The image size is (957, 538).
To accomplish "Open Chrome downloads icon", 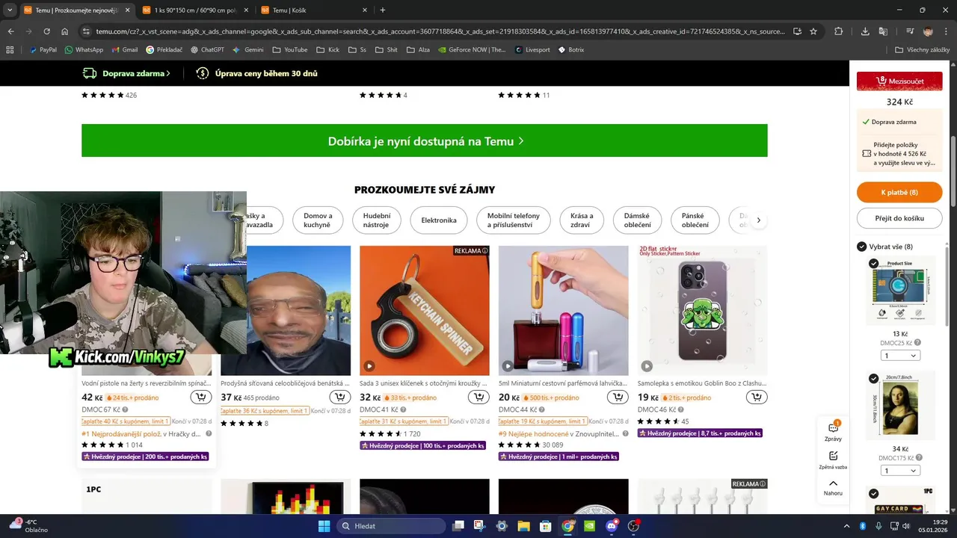I will [x=865, y=31].
